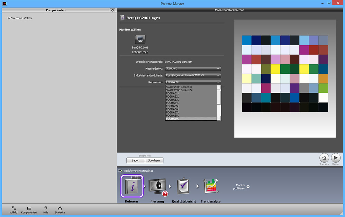Click the Workflow Monitorqualität monitor icon
Screen dimensions: 345x217
[x=120, y=171]
